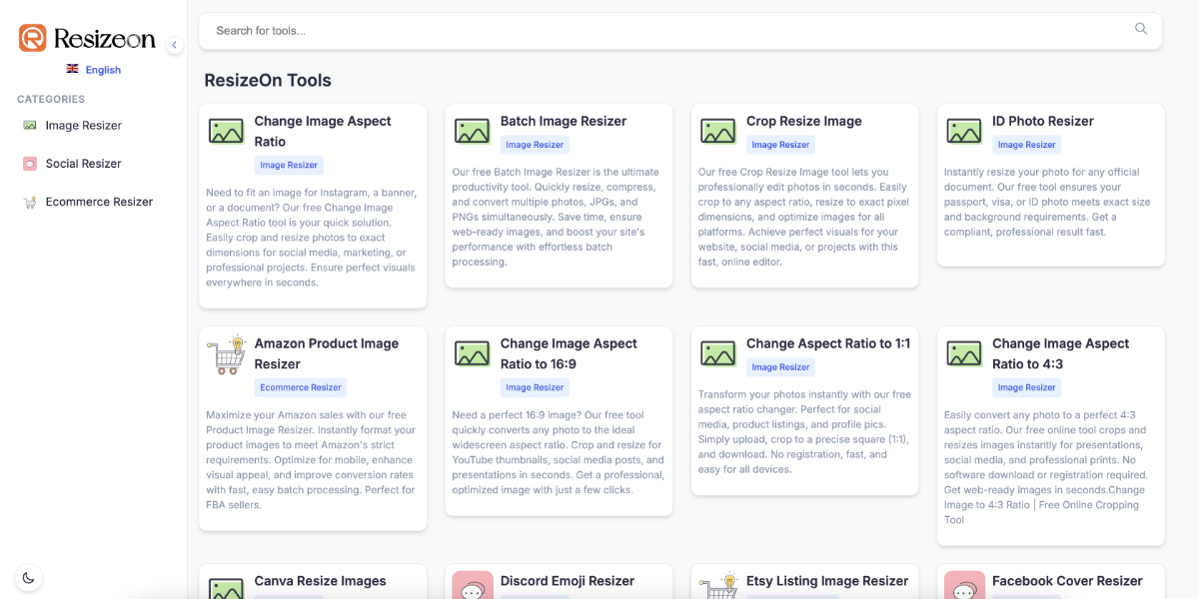Toggle dark mode with the moon button
Image resolution: width=1199 pixels, height=599 pixels.
click(x=28, y=577)
